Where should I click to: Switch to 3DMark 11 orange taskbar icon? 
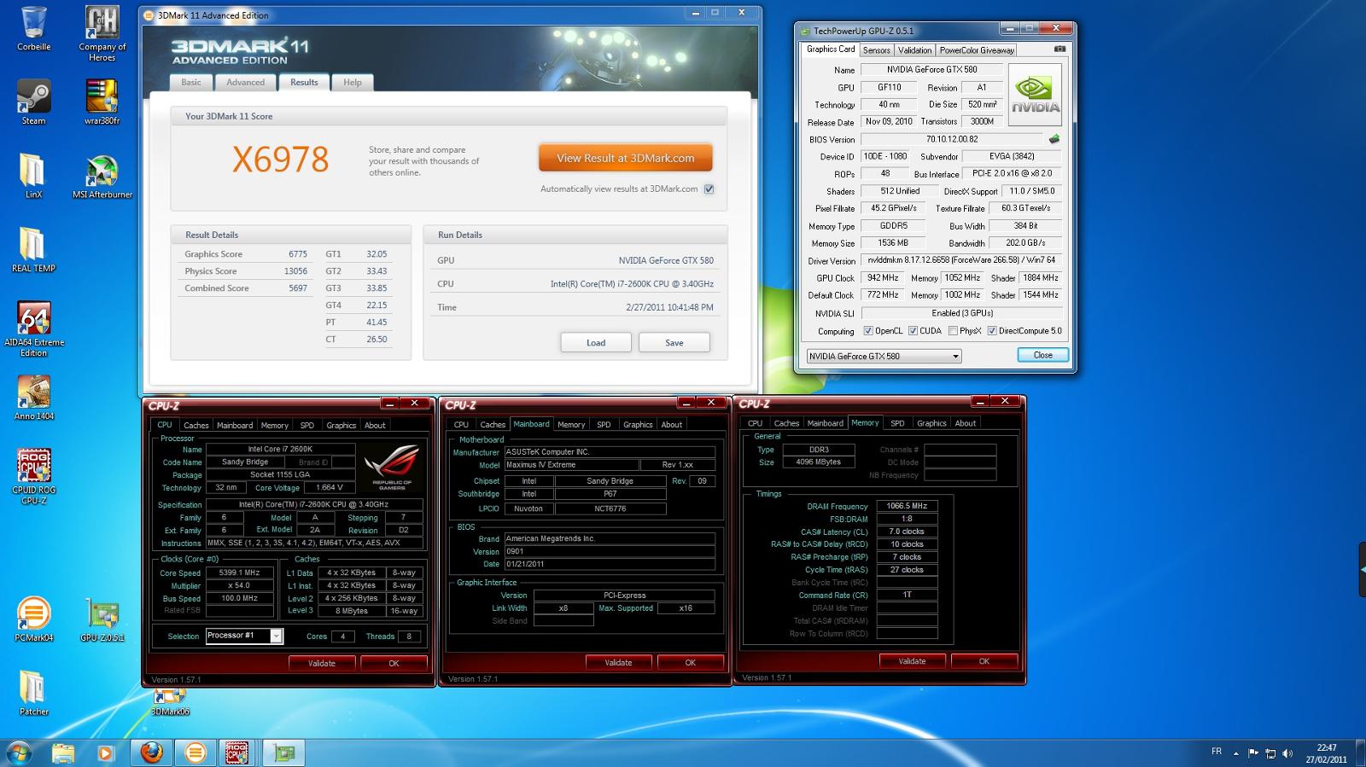[196, 752]
